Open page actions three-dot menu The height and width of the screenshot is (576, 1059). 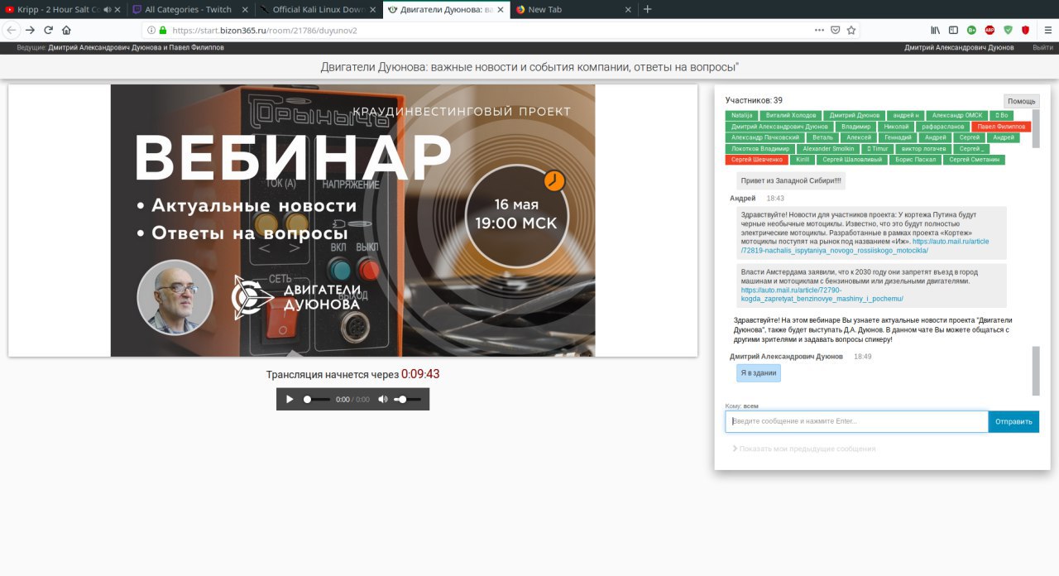[819, 30]
